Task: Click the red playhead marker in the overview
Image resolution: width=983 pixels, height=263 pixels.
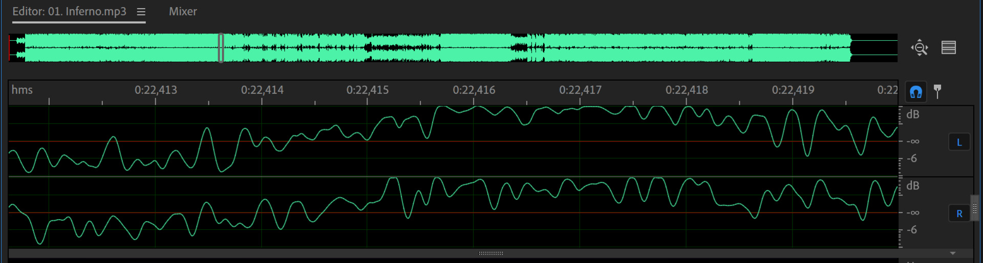Action: [10, 48]
